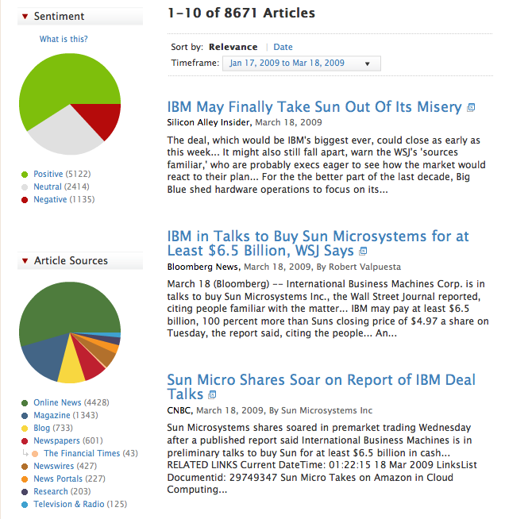Click external link icon next to 'Talks' headline

(212, 394)
